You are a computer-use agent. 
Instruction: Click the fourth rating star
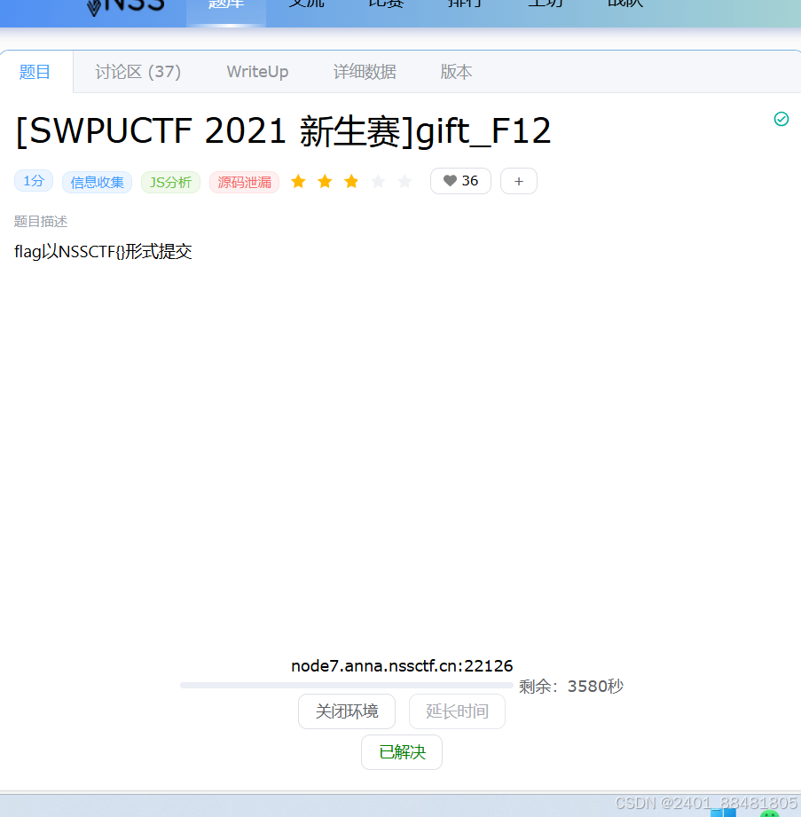click(378, 181)
